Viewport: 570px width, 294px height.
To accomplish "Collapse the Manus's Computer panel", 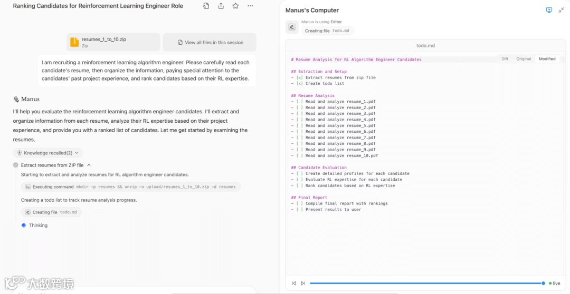I will pos(561,10).
